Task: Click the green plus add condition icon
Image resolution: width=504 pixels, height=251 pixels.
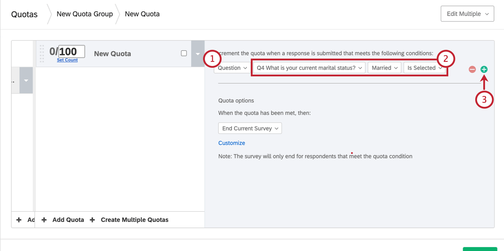Action: pyautogui.click(x=484, y=69)
